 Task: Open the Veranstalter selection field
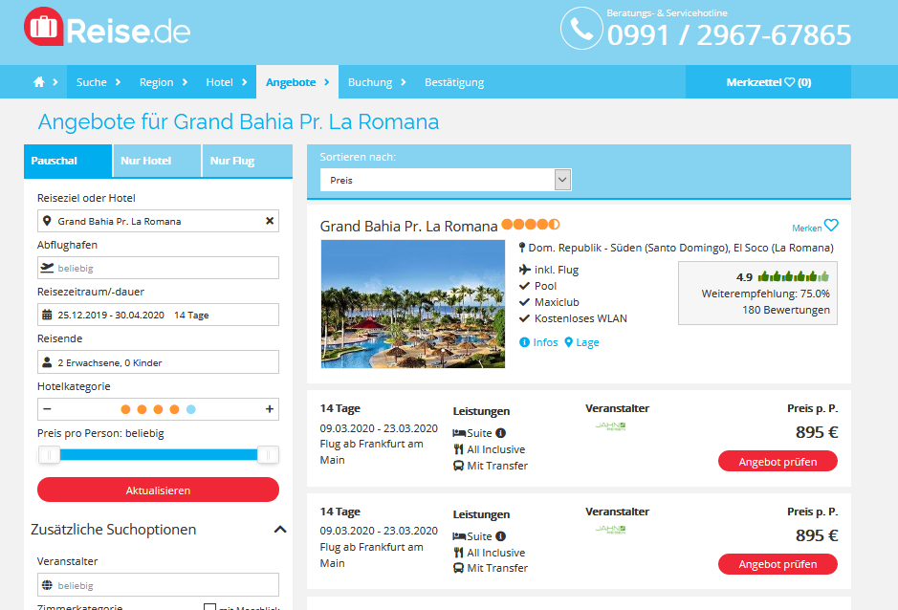pos(158,585)
